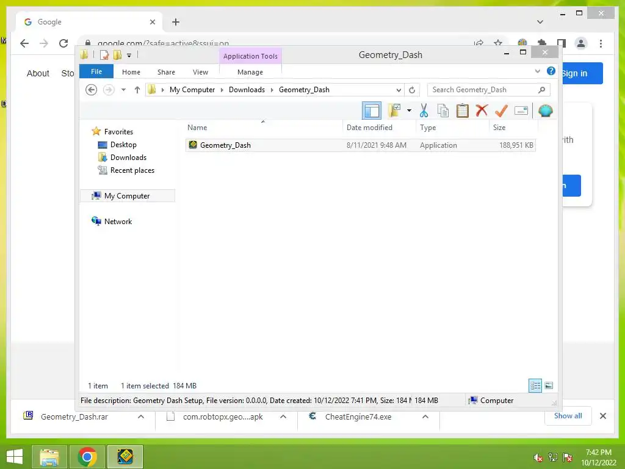Go back with Explorer back arrow
Image resolution: width=625 pixels, height=469 pixels.
(x=92, y=90)
